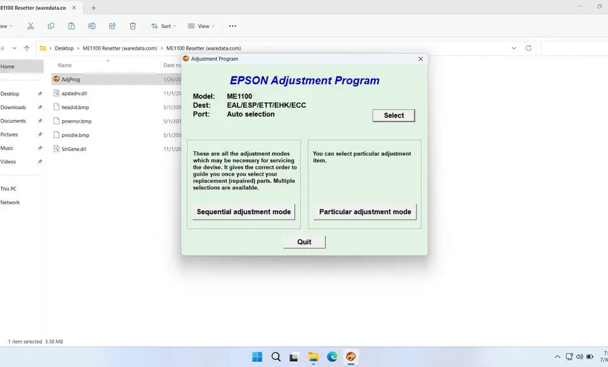608x367 pixels.
Task: Click Particular adjustment mode button
Action: coord(365,212)
